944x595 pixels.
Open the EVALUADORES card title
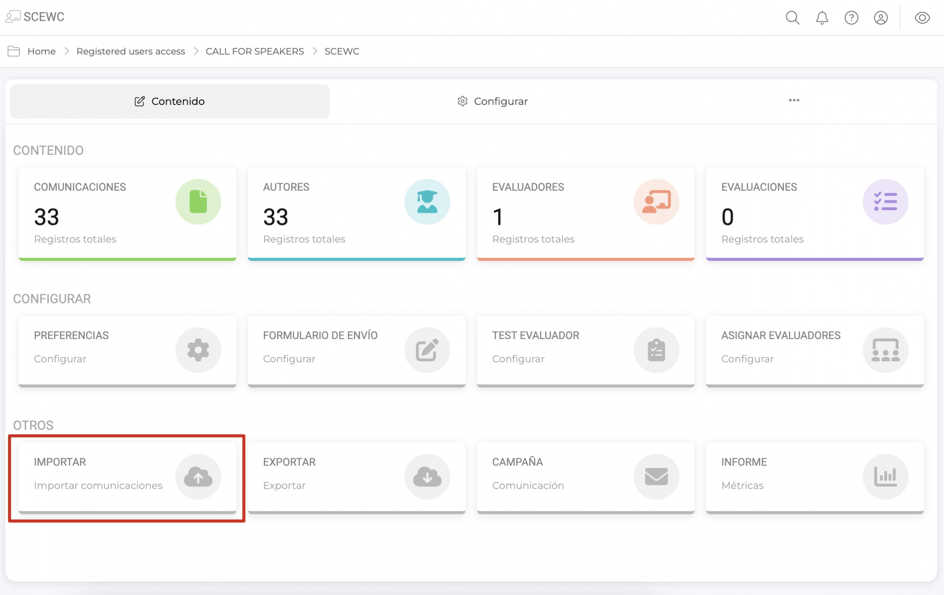click(x=528, y=187)
